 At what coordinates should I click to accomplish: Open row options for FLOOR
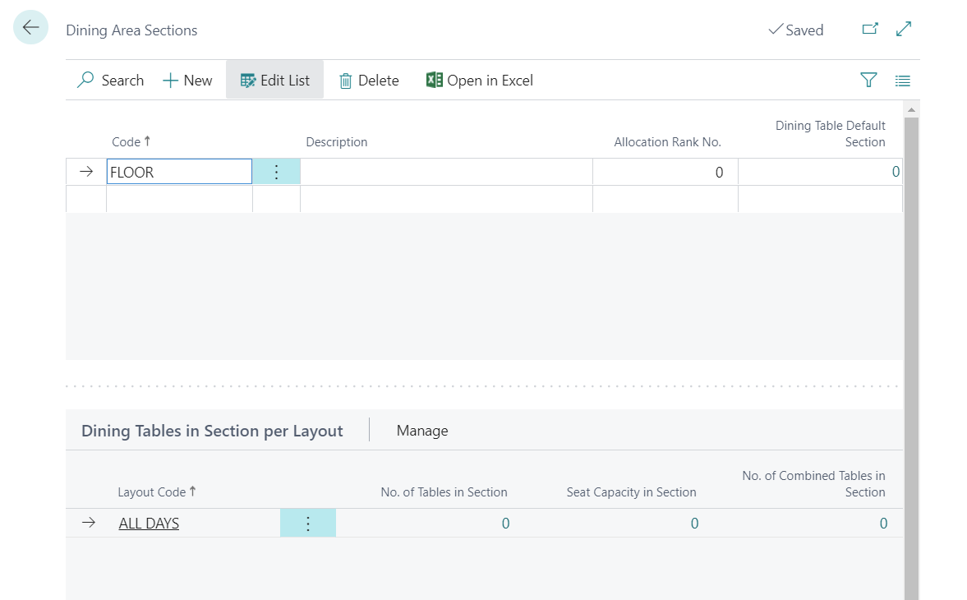[x=276, y=172]
